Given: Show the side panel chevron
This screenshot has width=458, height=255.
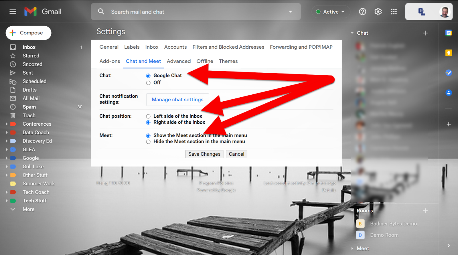Looking at the screenshot, I should point(449,246).
